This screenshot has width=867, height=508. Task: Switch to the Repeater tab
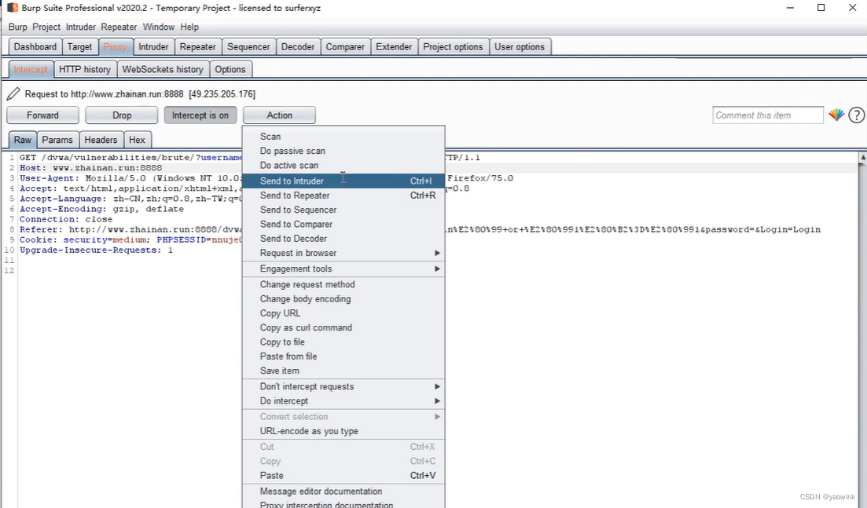click(x=198, y=47)
